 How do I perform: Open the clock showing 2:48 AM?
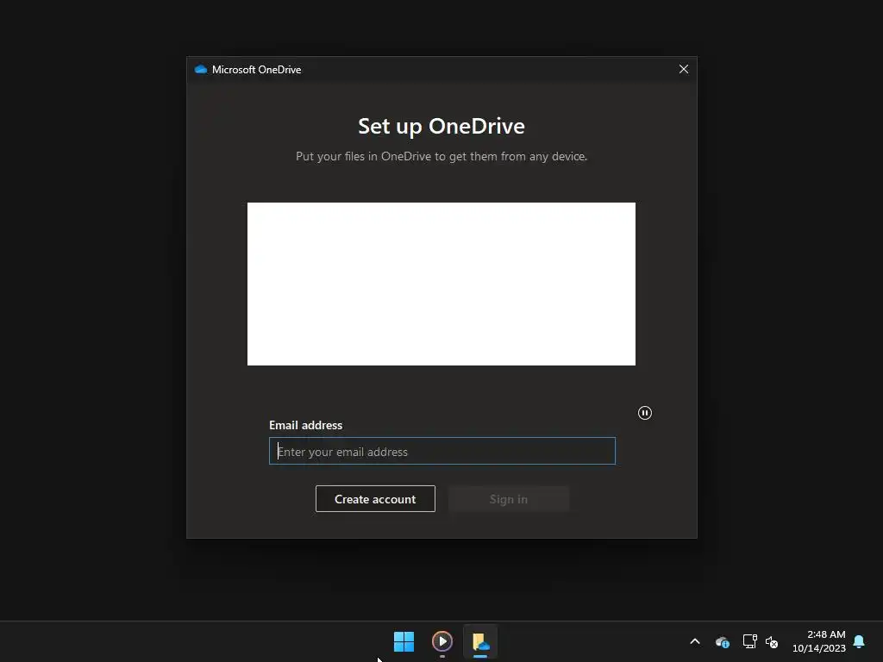(819, 641)
